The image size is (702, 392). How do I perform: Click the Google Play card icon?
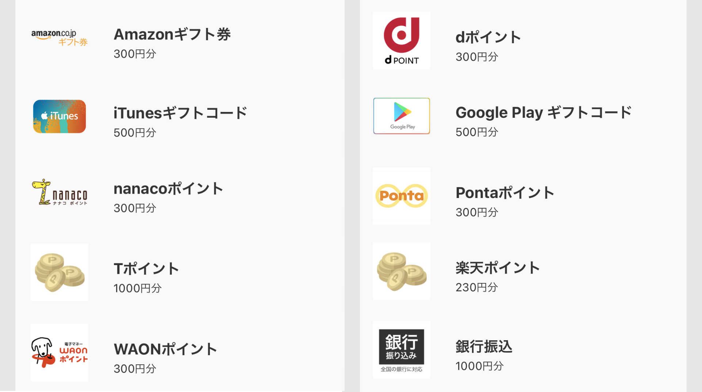(x=402, y=116)
